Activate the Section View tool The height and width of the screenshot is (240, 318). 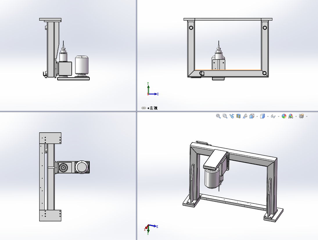[x=238, y=116]
